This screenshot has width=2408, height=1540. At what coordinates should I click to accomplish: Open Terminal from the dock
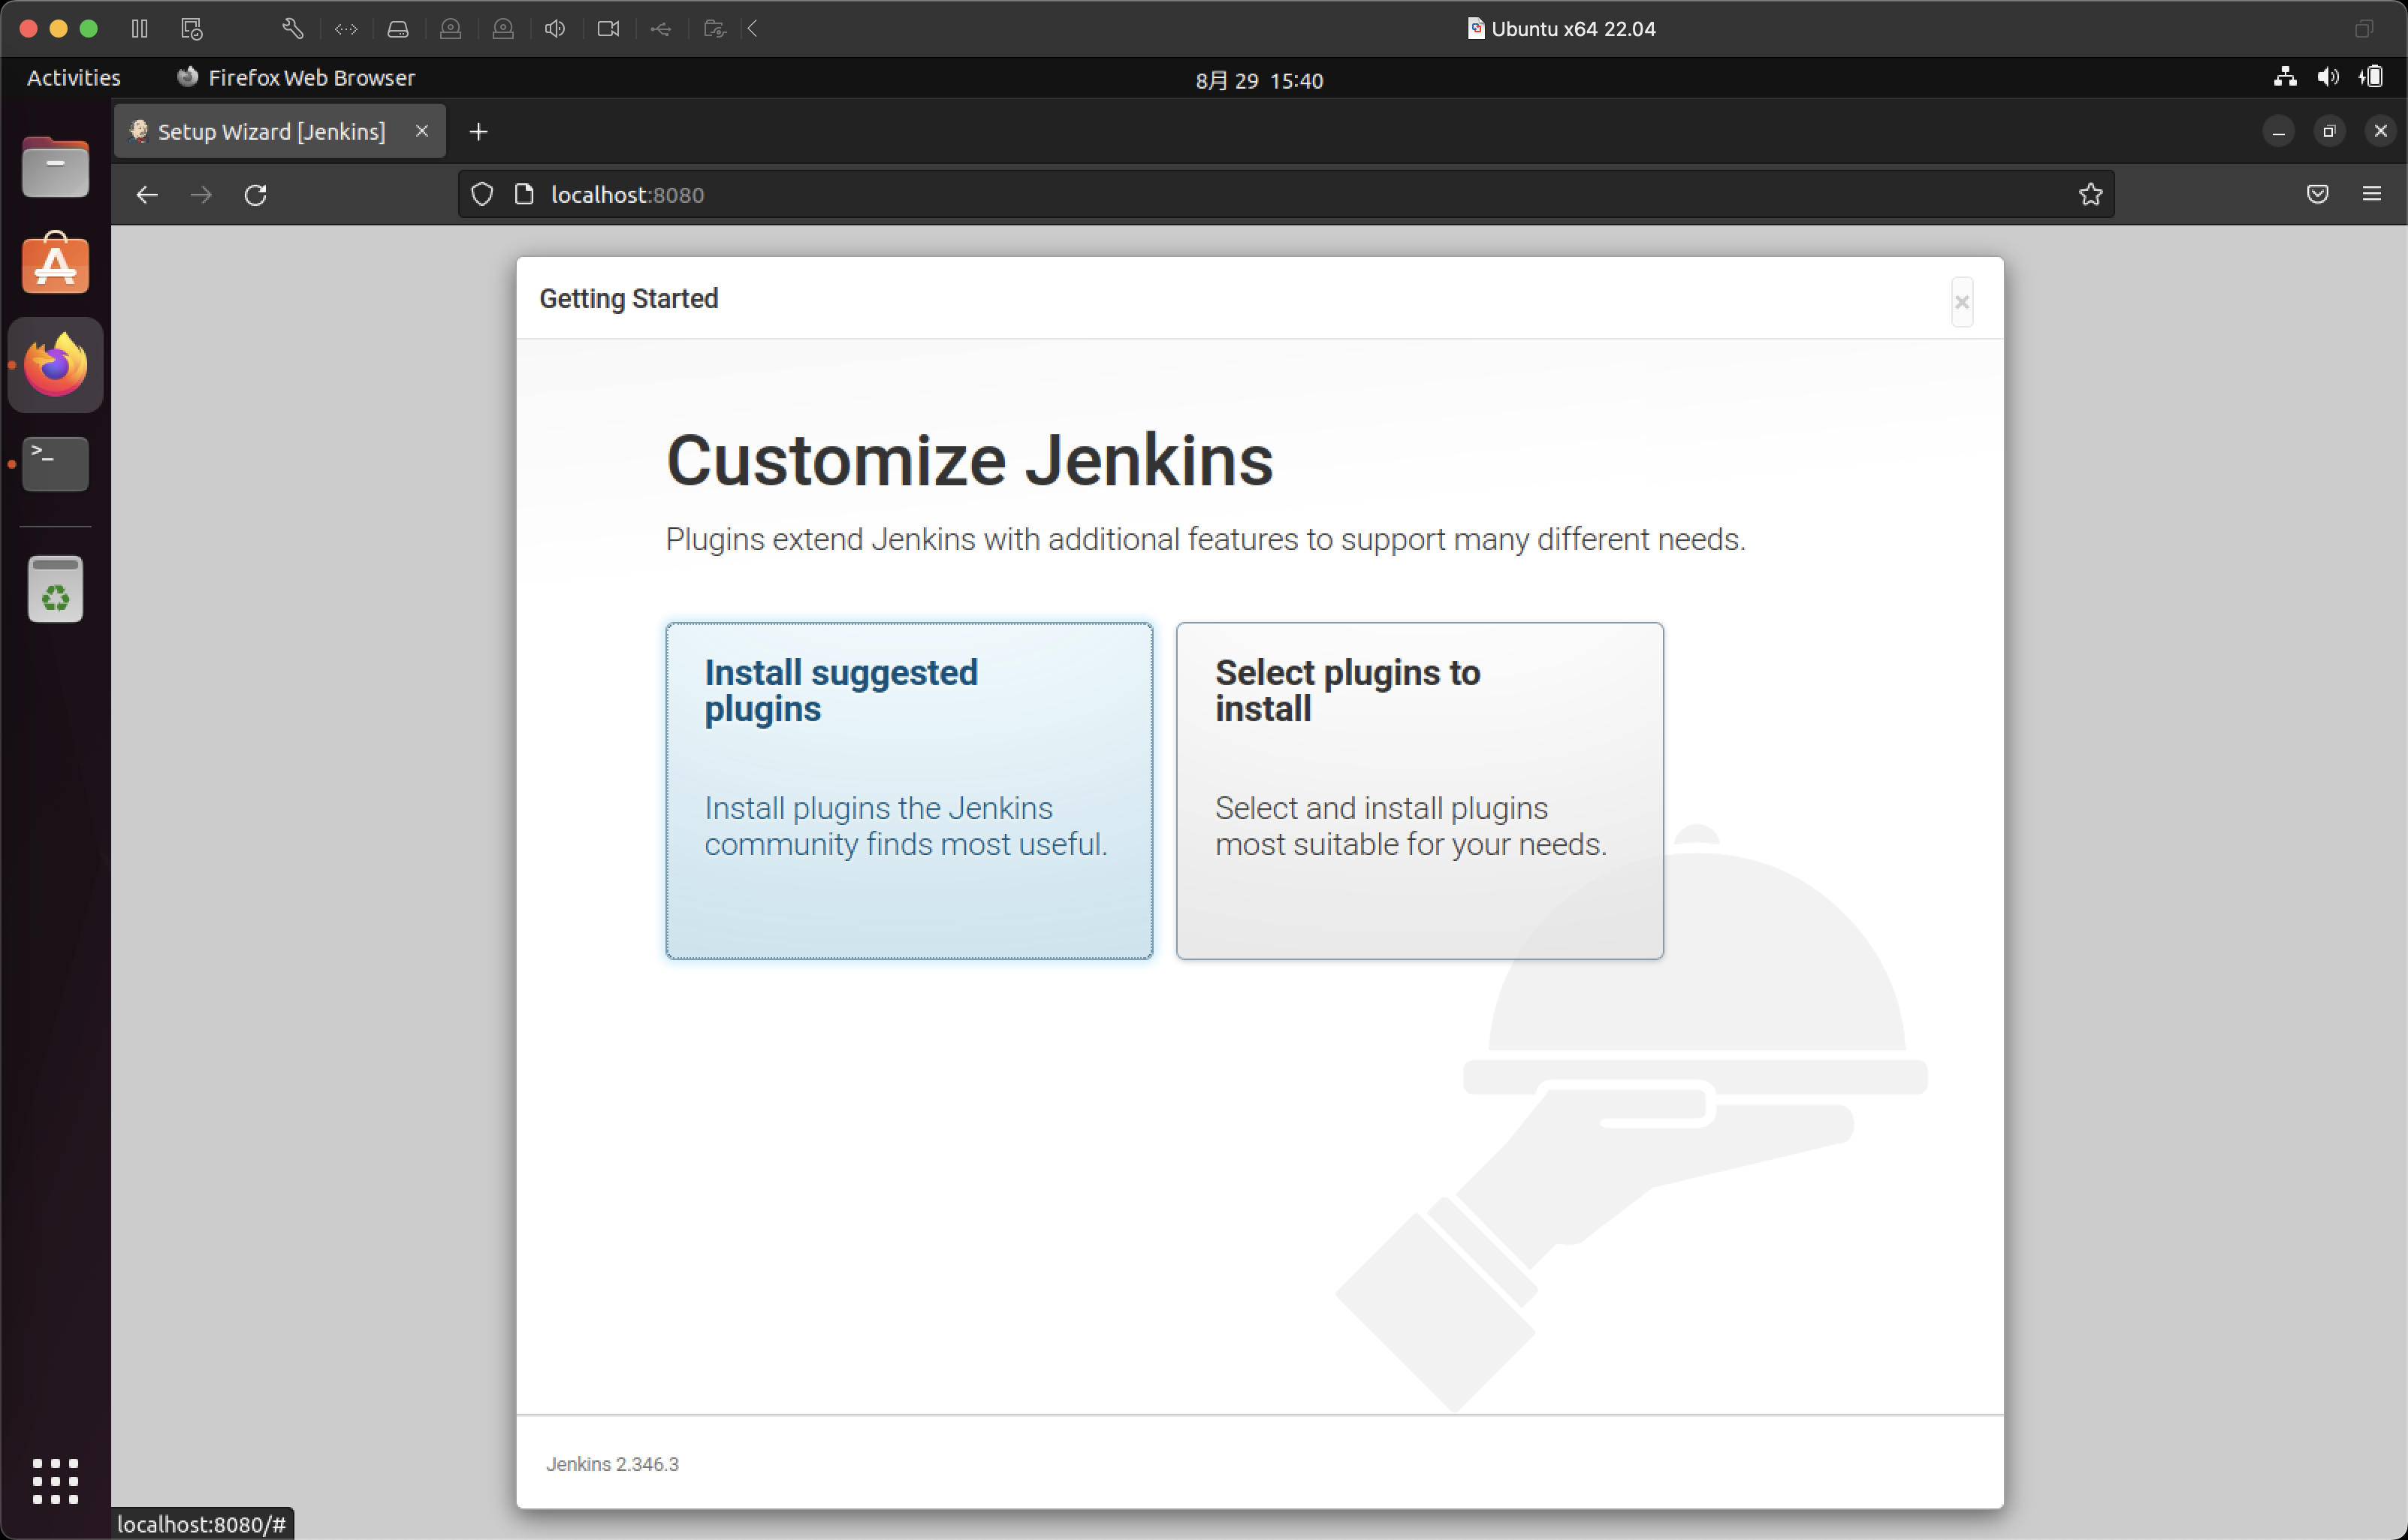pyautogui.click(x=55, y=463)
